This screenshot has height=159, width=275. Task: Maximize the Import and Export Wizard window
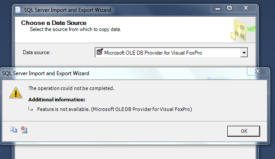click(229, 8)
